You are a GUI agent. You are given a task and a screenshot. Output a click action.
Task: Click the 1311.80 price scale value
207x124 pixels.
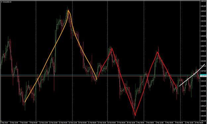coord(204,101)
